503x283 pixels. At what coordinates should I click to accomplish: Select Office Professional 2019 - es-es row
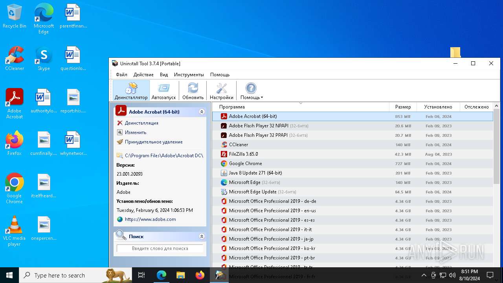[x=352, y=220]
